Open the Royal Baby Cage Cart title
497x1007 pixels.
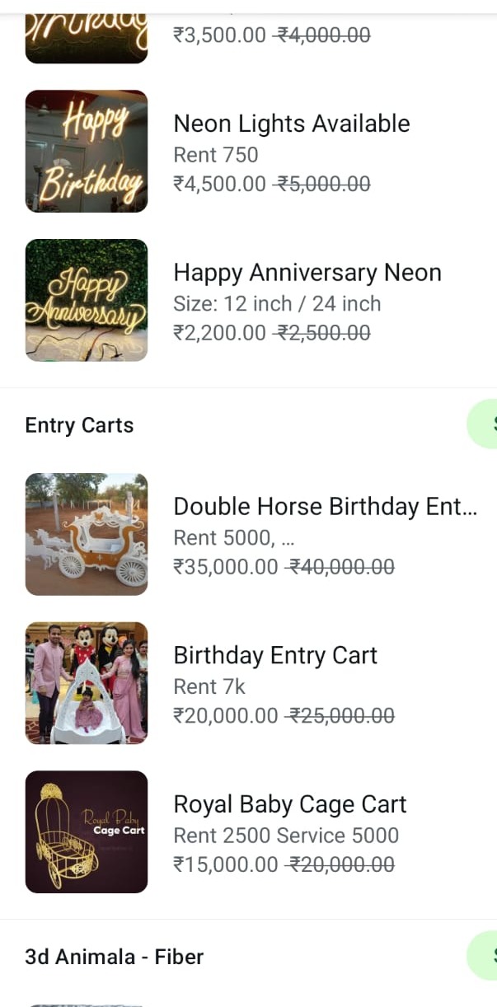click(x=289, y=804)
